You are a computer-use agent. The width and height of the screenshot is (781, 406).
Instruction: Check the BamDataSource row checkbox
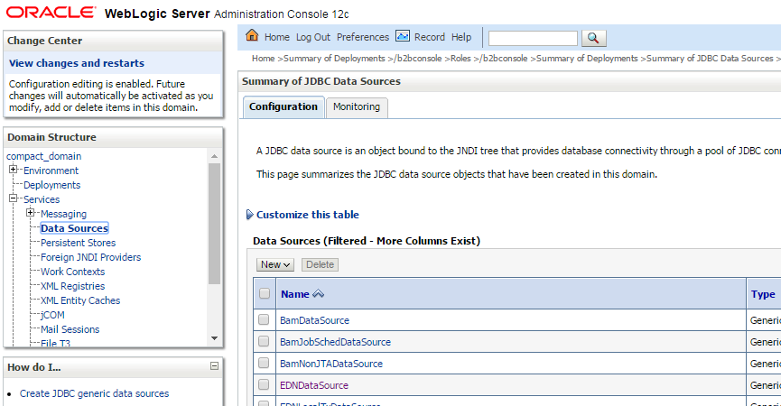[x=264, y=319]
